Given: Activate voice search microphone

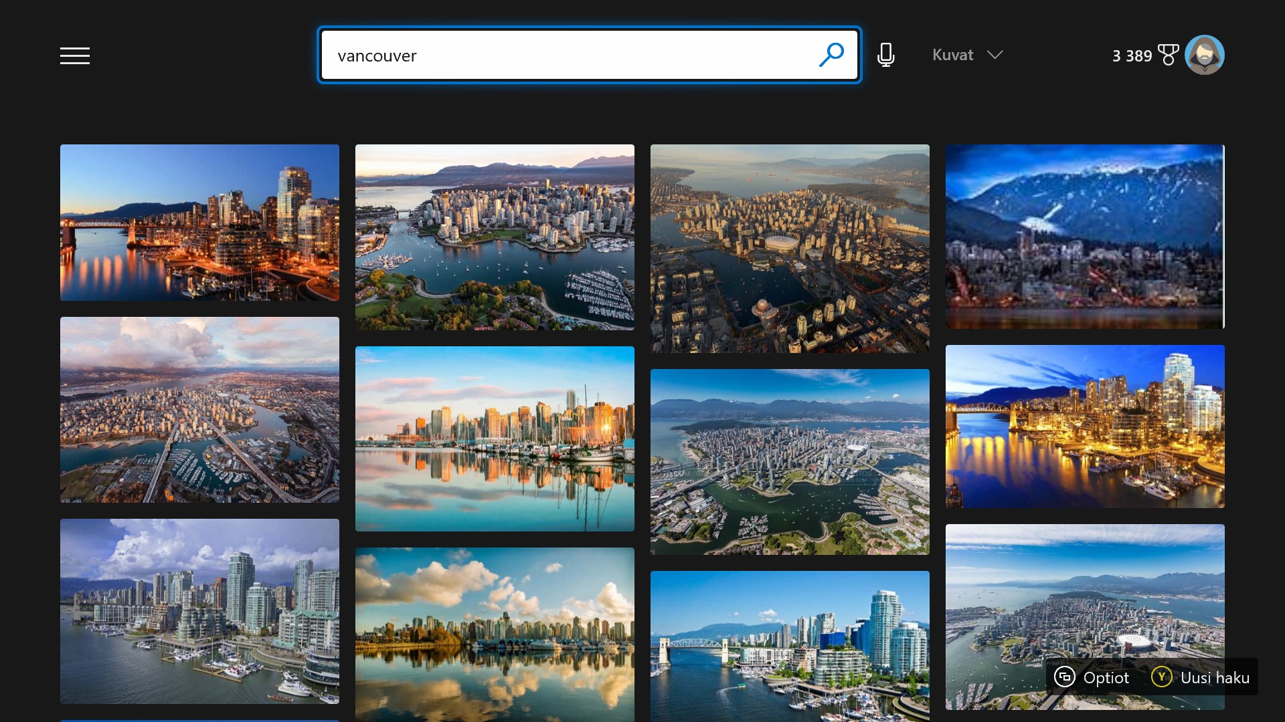Looking at the screenshot, I should click(x=885, y=55).
